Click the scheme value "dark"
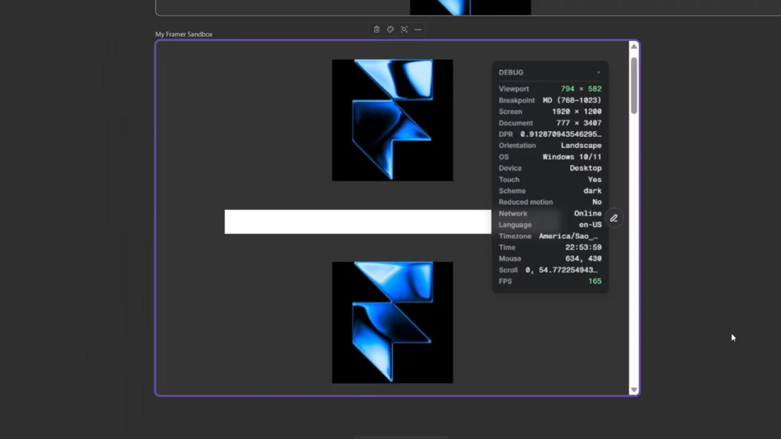 tap(592, 191)
